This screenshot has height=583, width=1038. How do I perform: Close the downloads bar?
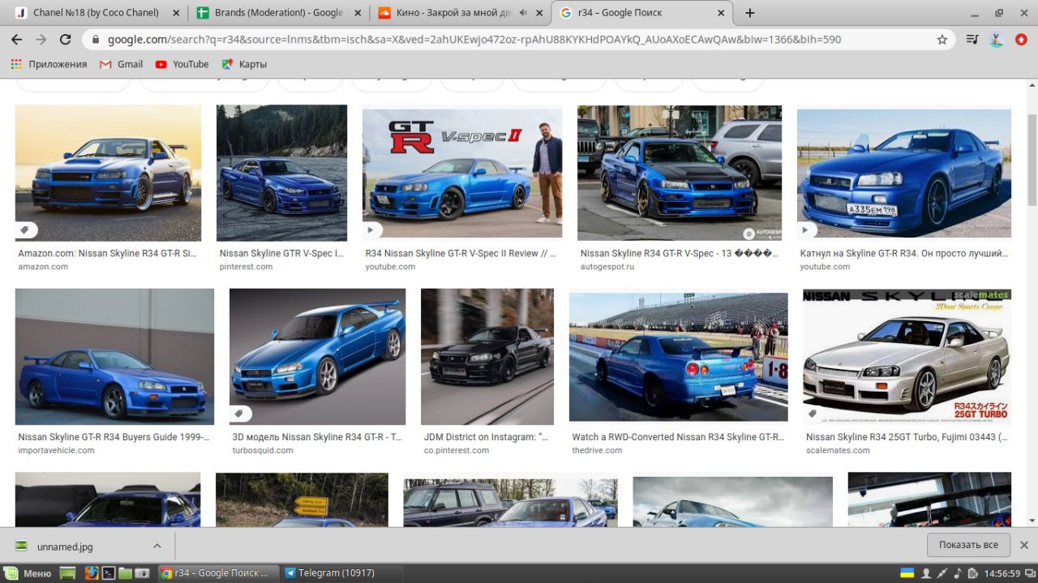[1024, 545]
